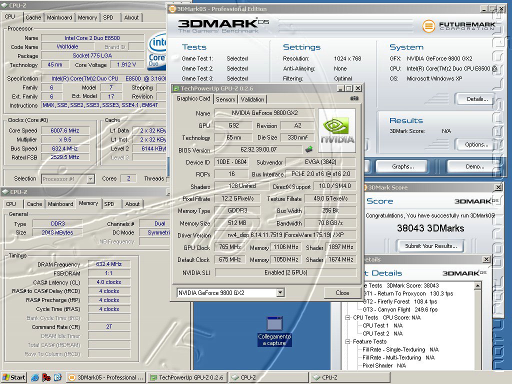The height and width of the screenshot is (384, 512).
Task: Click the processor name 'Intel Core 2 Duo E8500'
Action: point(92,38)
